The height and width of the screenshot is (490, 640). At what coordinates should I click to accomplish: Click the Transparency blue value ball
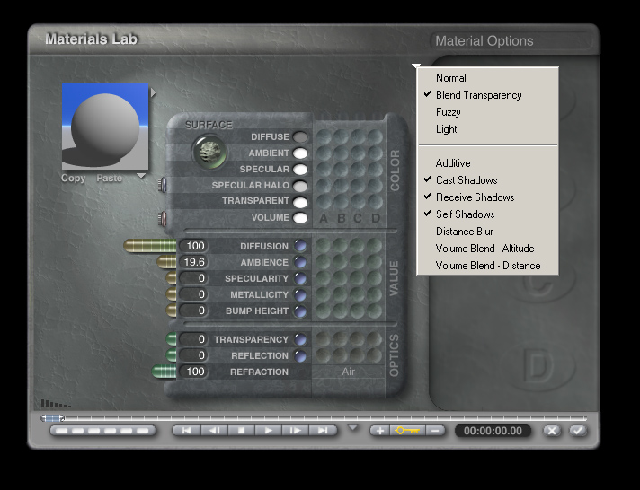[300, 339]
